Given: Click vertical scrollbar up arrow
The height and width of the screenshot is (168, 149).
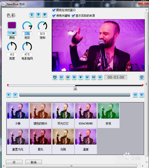Looking at the screenshot, I should point(147,10).
